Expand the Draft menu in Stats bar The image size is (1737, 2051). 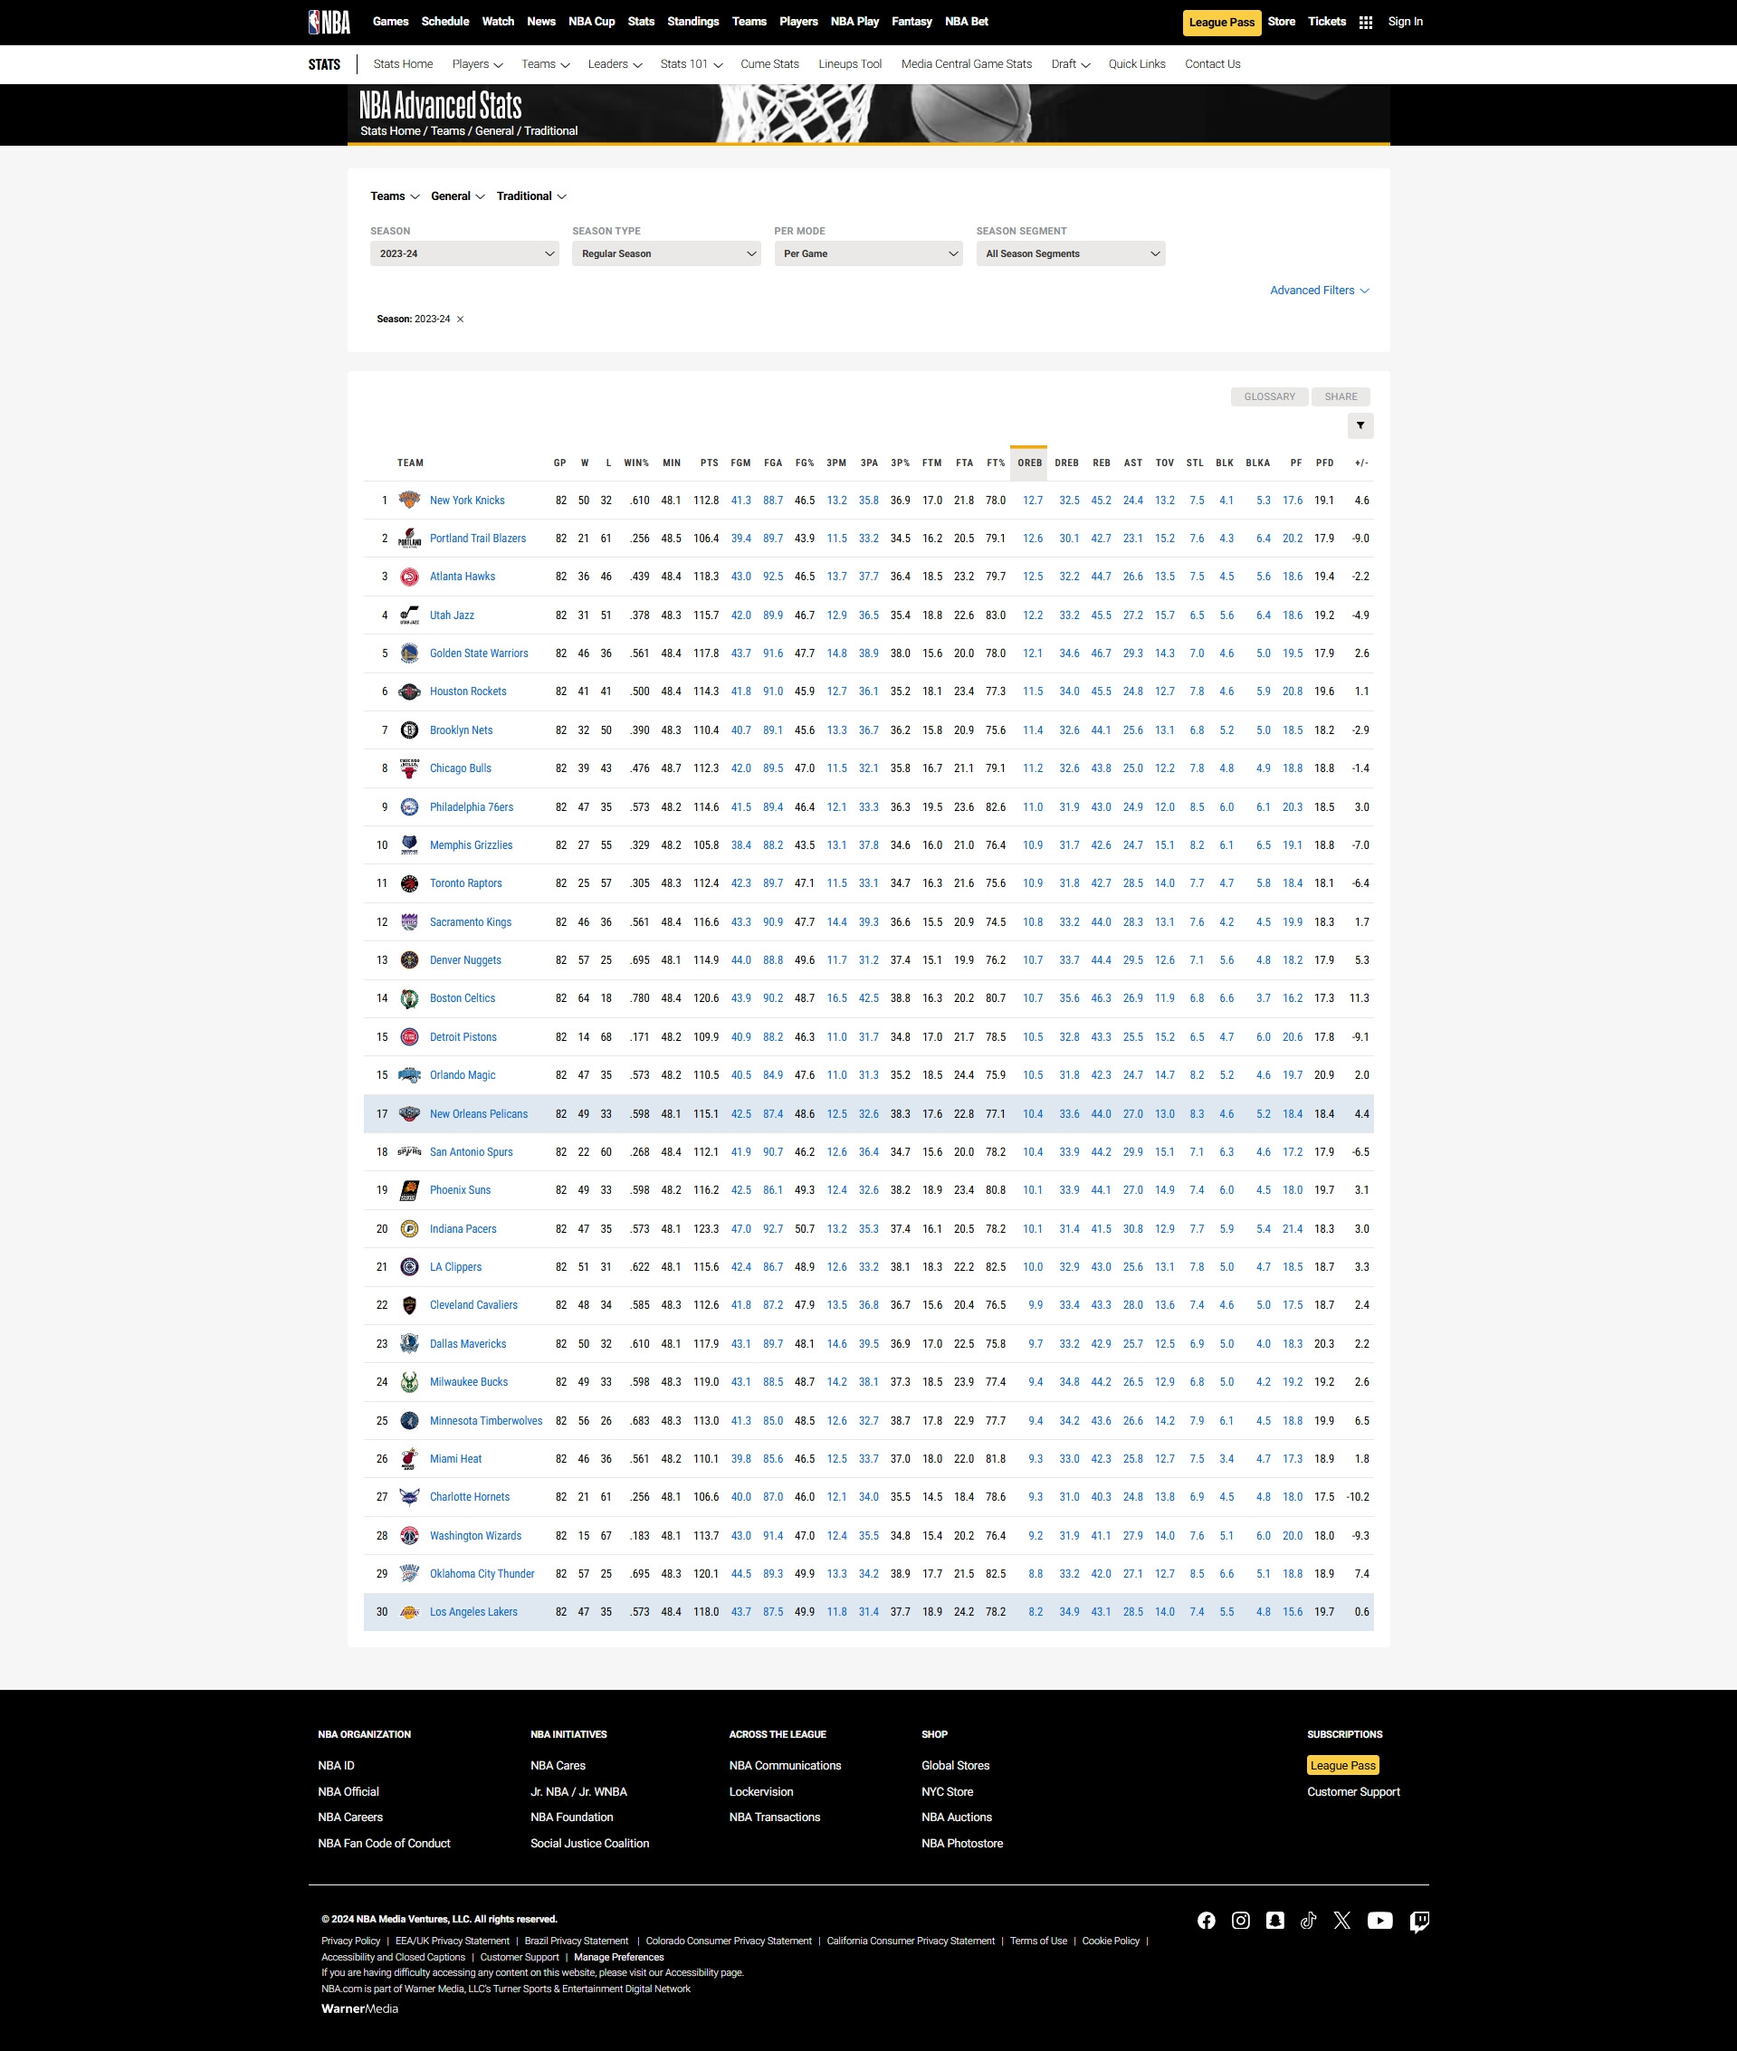[x=1071, y=64]
